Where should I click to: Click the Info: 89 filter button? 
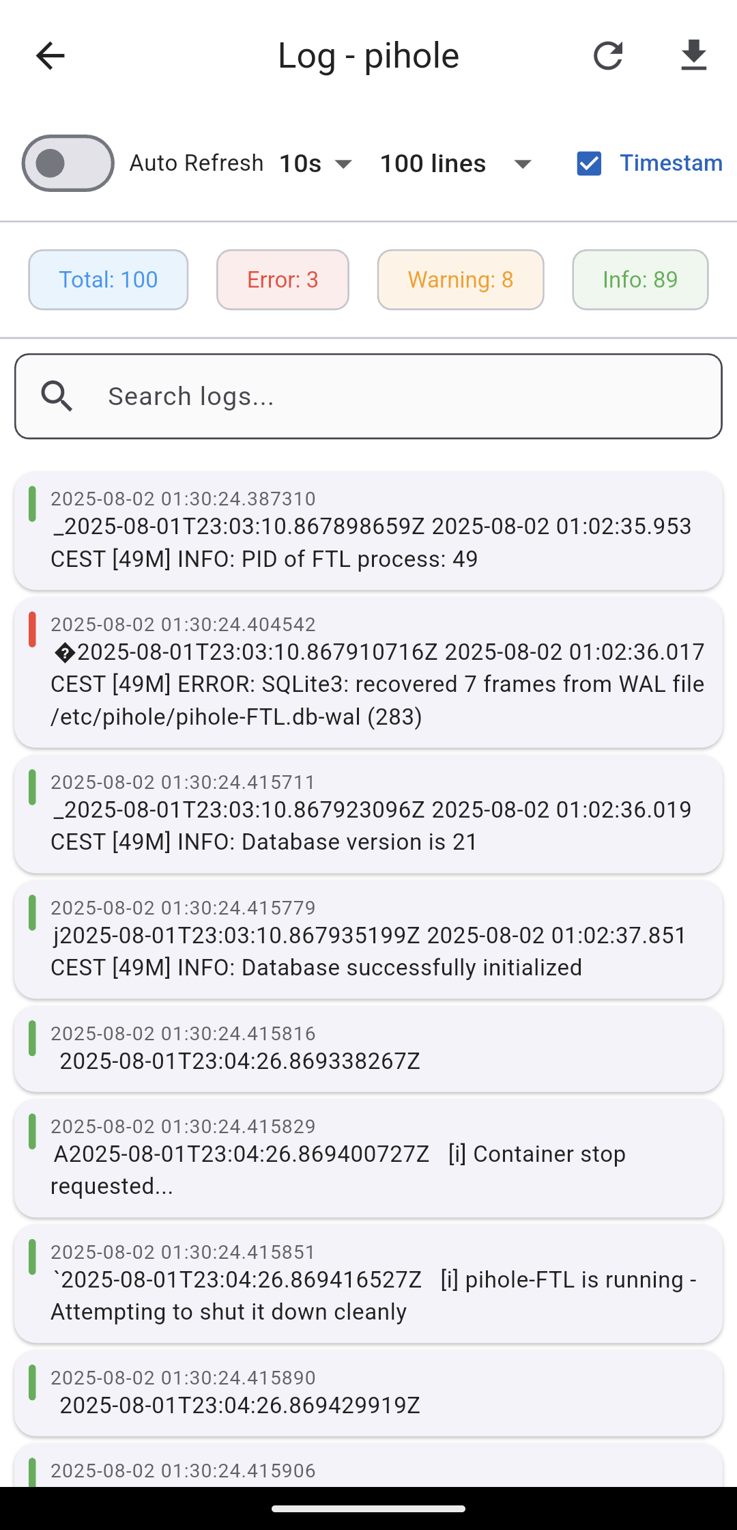tap(639, 279)
